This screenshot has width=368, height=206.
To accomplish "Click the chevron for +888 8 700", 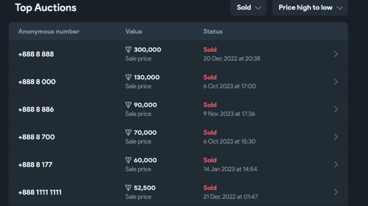I will click(x=336, y=137).
